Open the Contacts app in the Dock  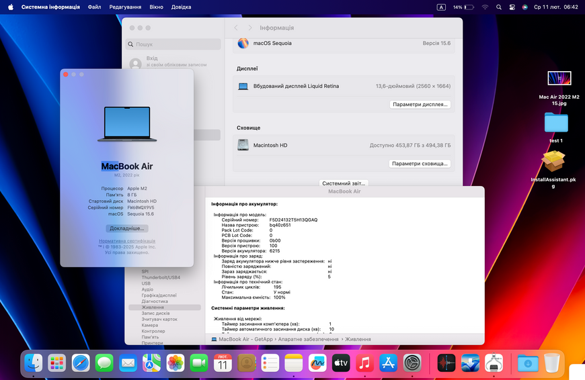(x=246, y=363)
